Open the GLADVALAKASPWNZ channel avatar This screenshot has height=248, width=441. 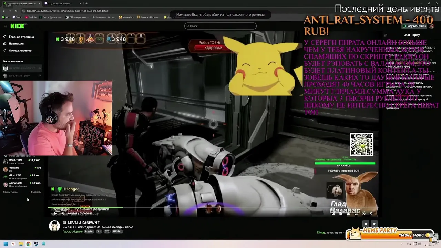click(54, 226)
